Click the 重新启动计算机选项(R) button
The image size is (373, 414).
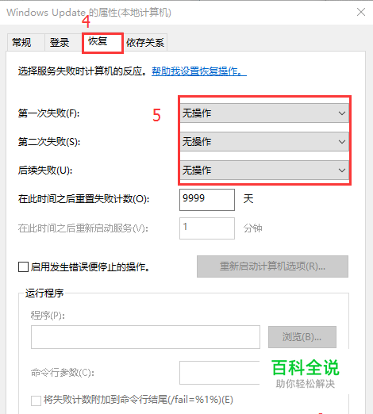coord(272,266)
